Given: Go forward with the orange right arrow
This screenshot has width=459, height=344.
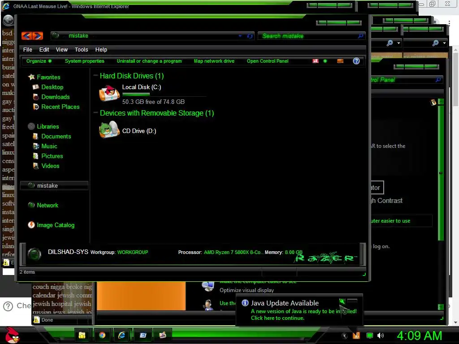Looking at the screenshot, I should 38,36.
